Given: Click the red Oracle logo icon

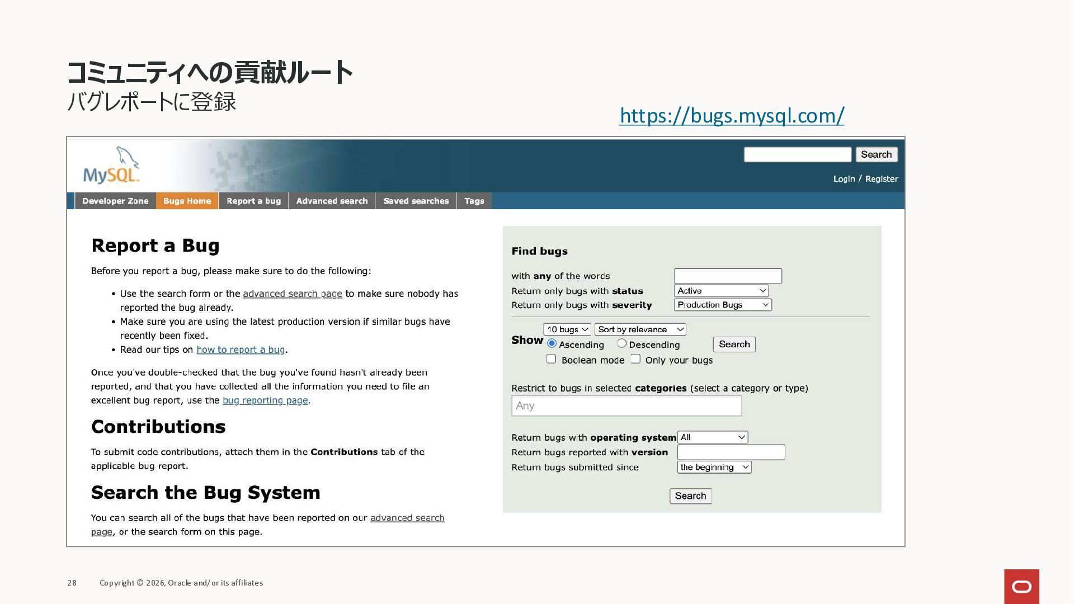Looking at the screenshot, I should [x=1021, y=586].
